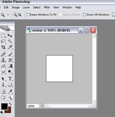Viewport: 115px width, 117px height.
Task: Select the Slice tool
Action: (x=10, y=47)
